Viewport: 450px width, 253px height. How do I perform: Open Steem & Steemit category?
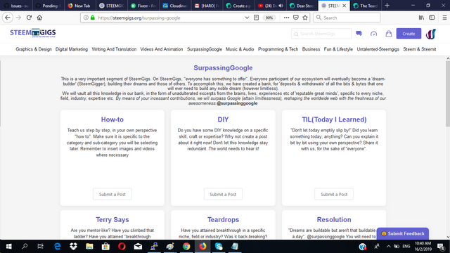(x=420, y=49)
